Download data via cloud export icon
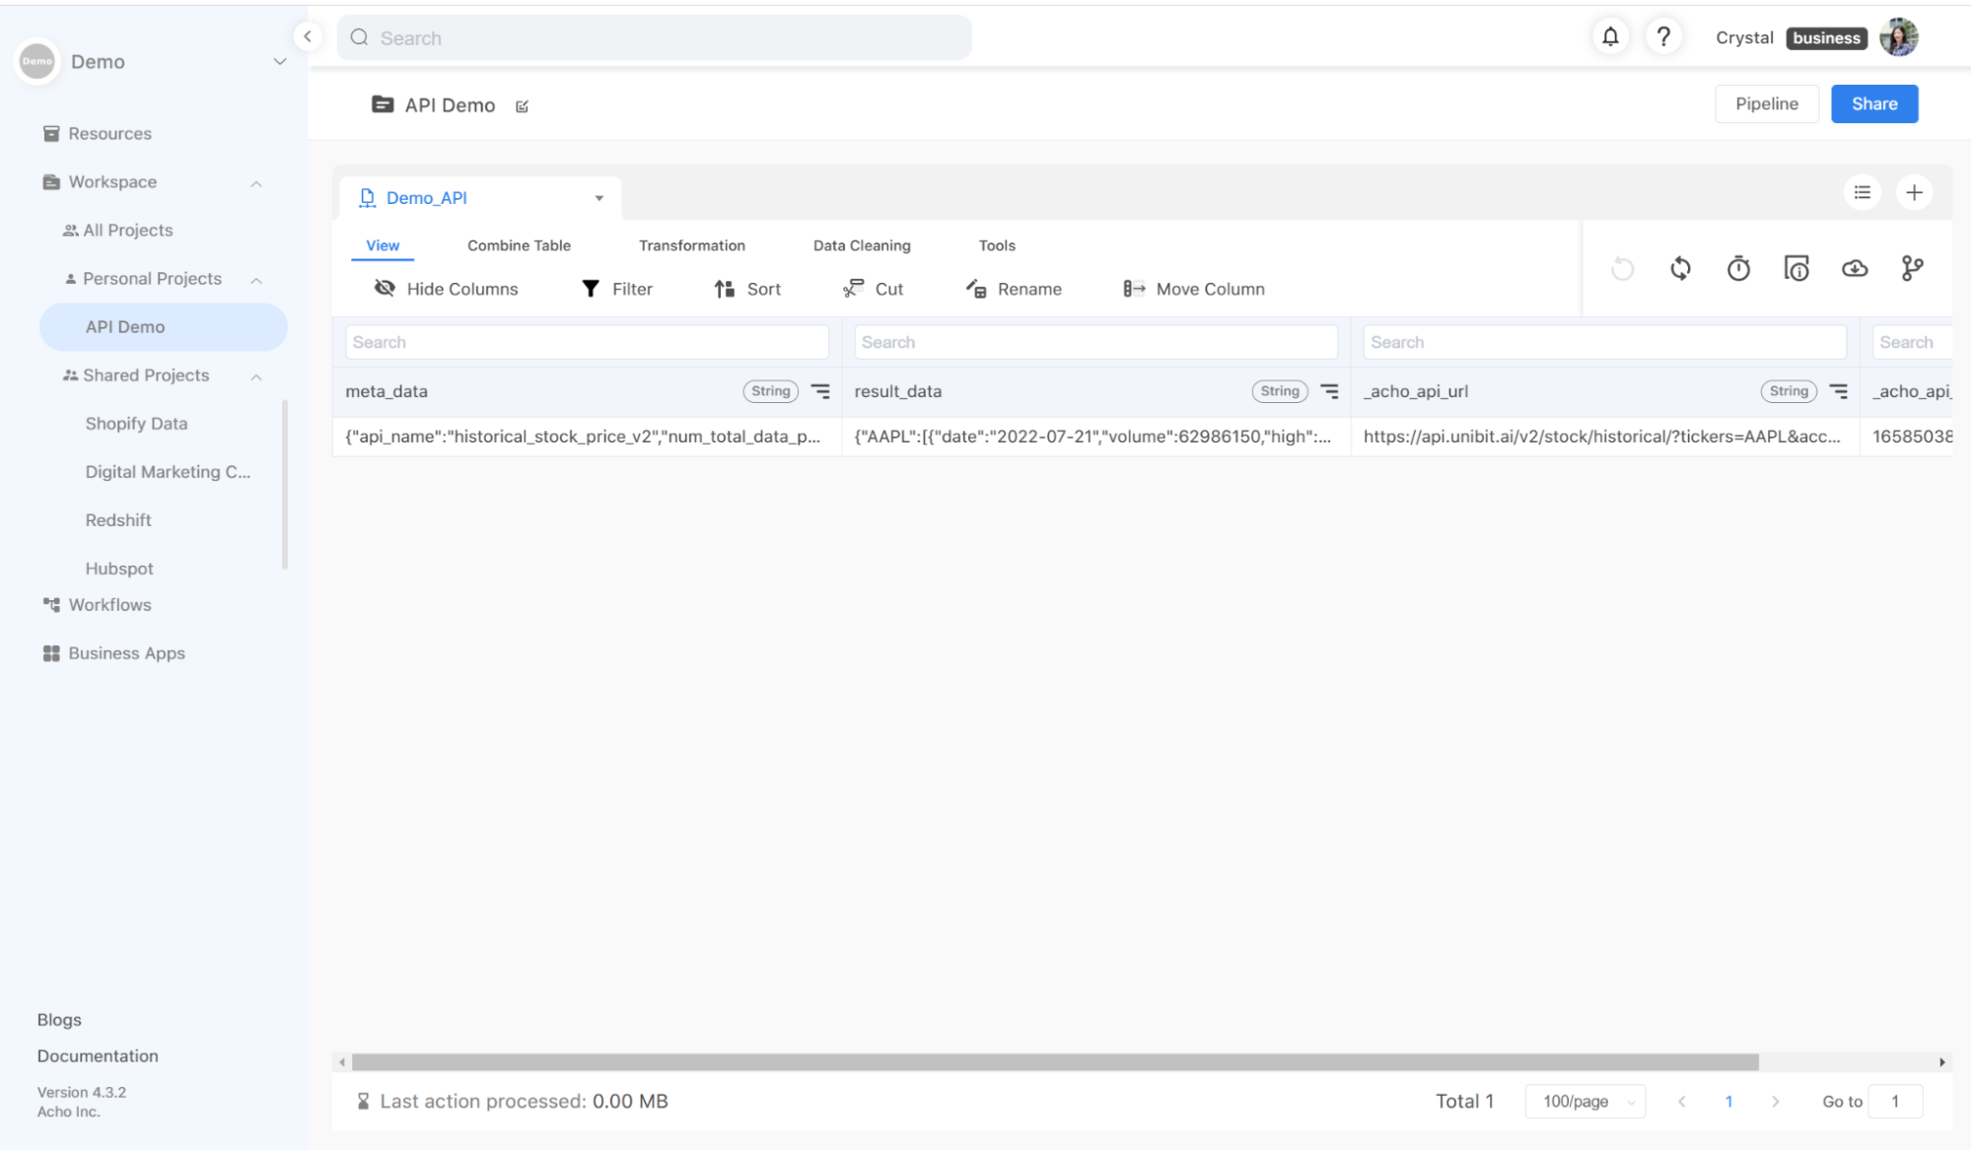The width and height of the screenshot is (1971, 1151). click(1854, 268)
